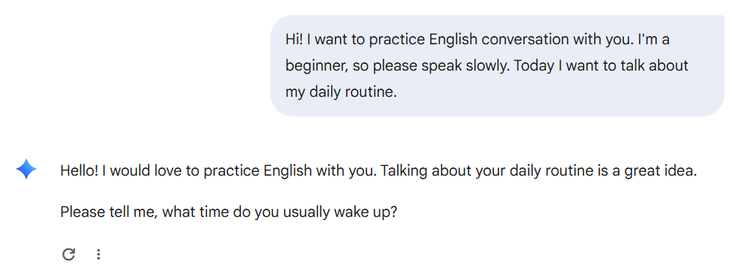Click the line starting 'Hi! I want to practice'
The image size is (738, 277).
tap(477, 40)
